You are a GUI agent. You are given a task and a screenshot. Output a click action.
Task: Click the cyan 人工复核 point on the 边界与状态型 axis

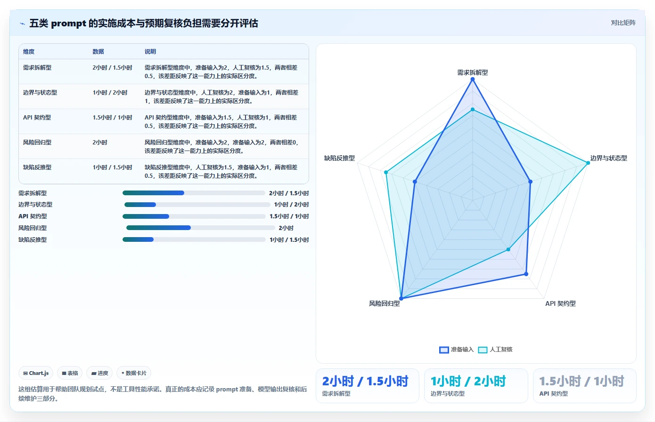point(588,163)
